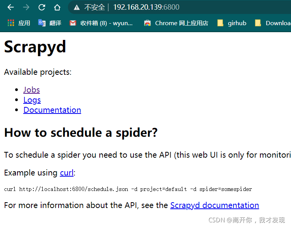
Task: Open the Jobs link
Action: [31, 90]
